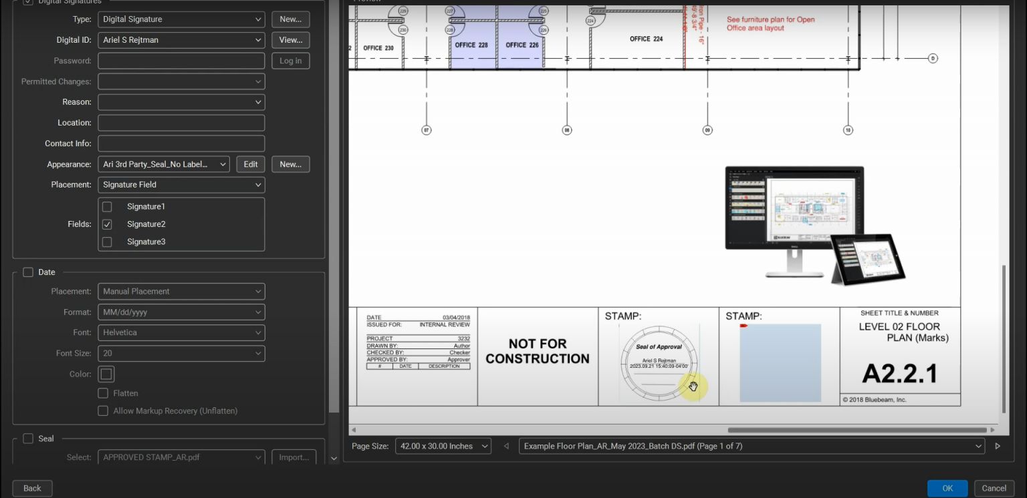Click the View button for Digital ID
1027x498 pixels.
(290, 39)
